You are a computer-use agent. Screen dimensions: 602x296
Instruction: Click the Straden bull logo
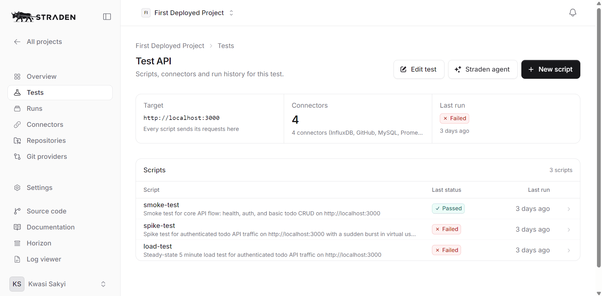[x=44, y=17]
